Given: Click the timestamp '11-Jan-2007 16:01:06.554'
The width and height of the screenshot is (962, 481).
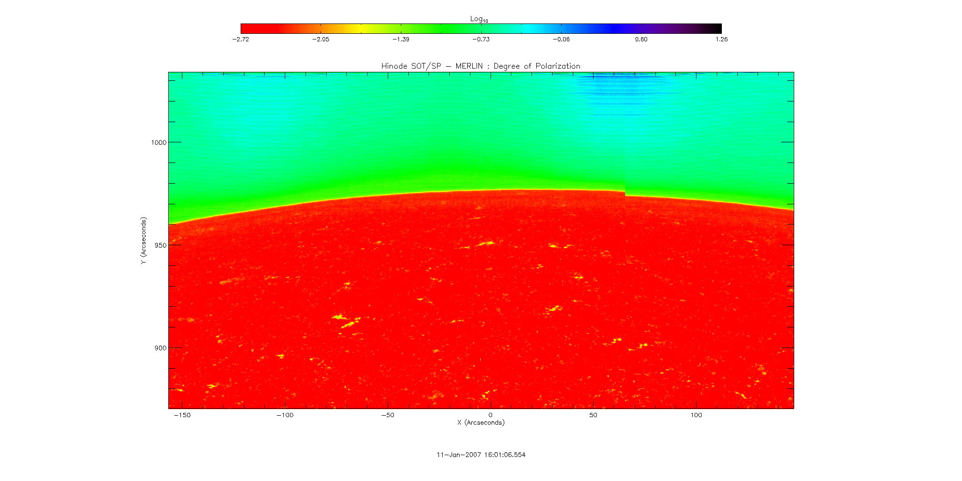Looking at the screenshot, I should (481, 455).
